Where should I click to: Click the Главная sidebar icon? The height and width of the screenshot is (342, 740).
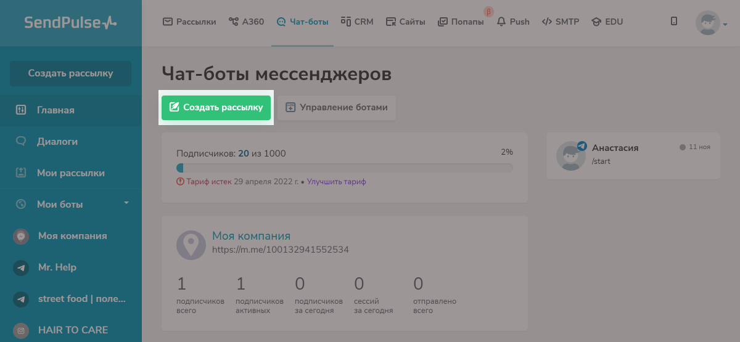[21, 110]
